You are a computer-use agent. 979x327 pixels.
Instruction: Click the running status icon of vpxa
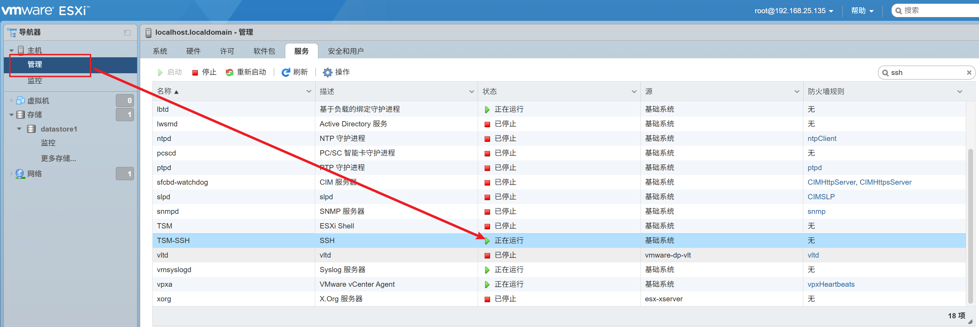click(487, 285)
